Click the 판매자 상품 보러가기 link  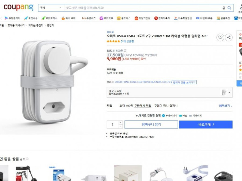pos(184,82)
